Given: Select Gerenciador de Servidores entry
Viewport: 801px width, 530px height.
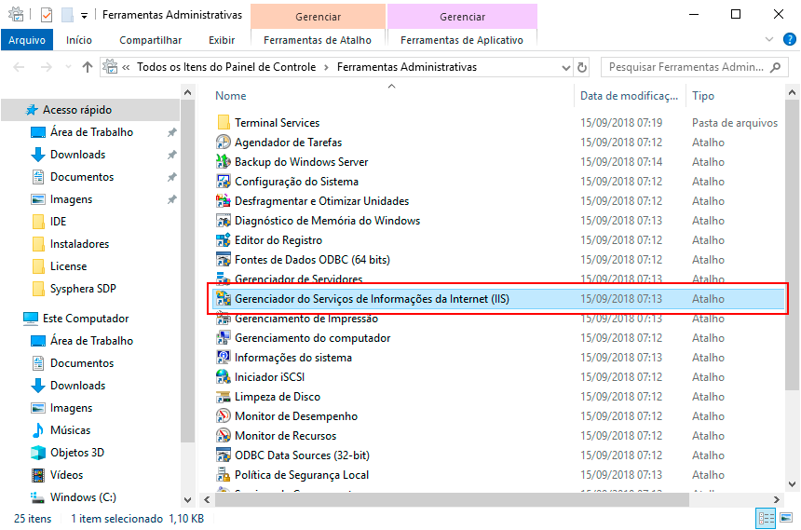Looking at the screenshot, I should (298, 278).
